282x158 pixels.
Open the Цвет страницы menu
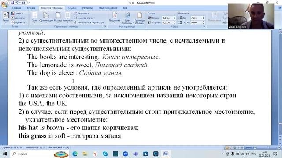tap(127, 18)
